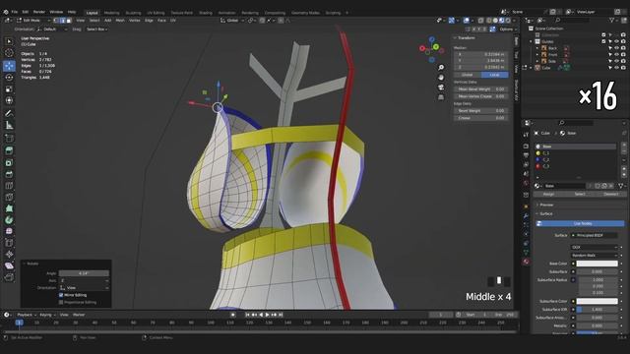Switch to the Modeling workspace tab
This screenshot has height=354, width=630.
tap(111, 13)
